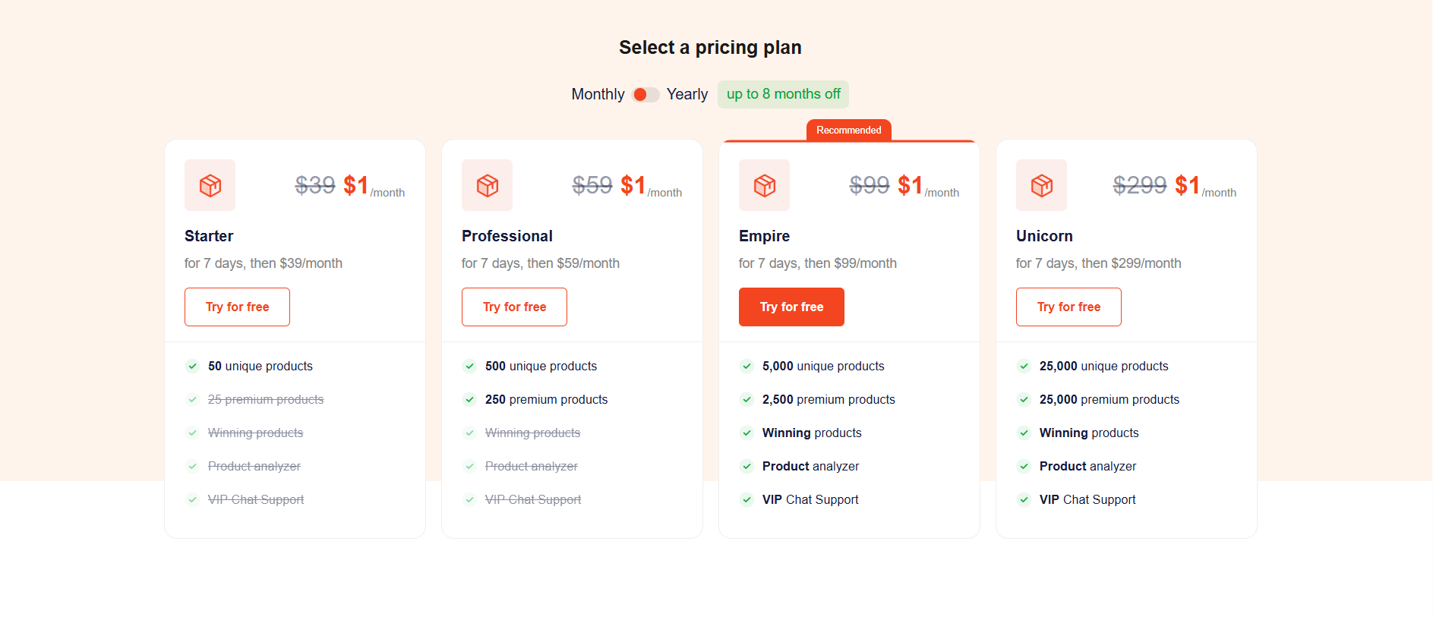Click checkmark beside Empire VIP Chat Support
The height and width of the screenshot is (620, 1433).
(747, 499)
